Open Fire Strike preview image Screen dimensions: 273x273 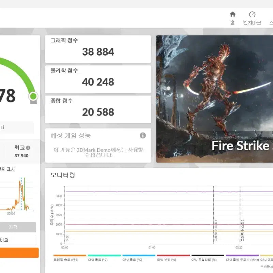tap(214, 99)
